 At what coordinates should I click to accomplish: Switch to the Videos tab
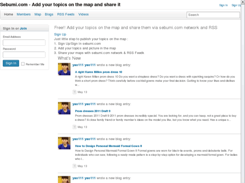coord(84,14)
